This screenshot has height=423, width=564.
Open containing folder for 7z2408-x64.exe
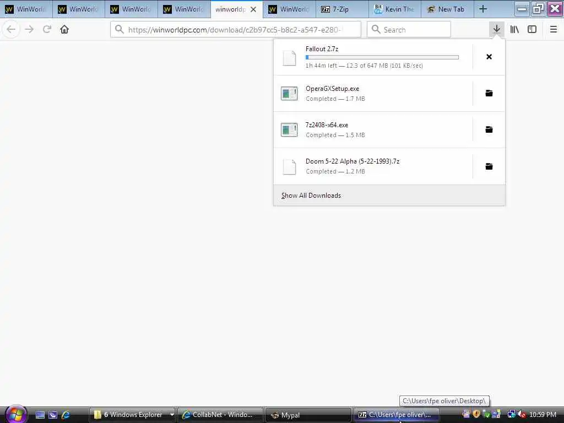click(489, 129)
